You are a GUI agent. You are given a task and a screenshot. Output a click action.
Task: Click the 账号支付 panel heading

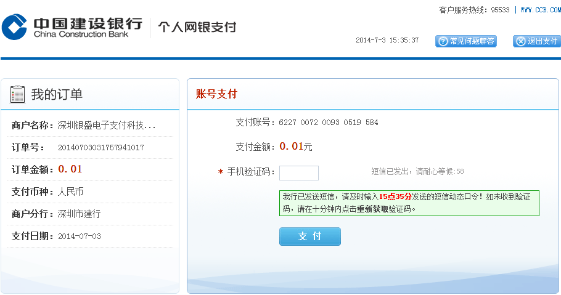tap(216, 94)
